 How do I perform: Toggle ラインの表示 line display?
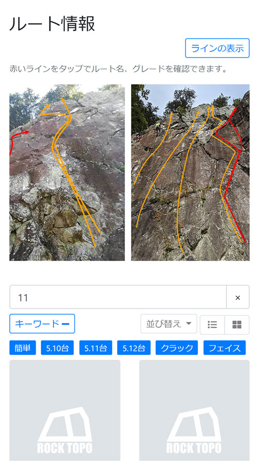pos(218,48)
